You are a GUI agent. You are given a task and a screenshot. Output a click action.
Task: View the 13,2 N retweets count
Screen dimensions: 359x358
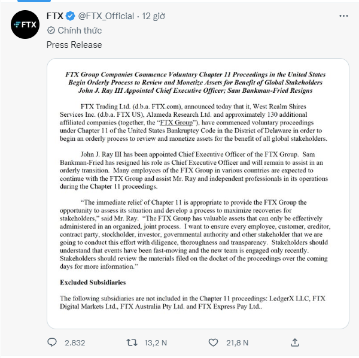[156, 342]
